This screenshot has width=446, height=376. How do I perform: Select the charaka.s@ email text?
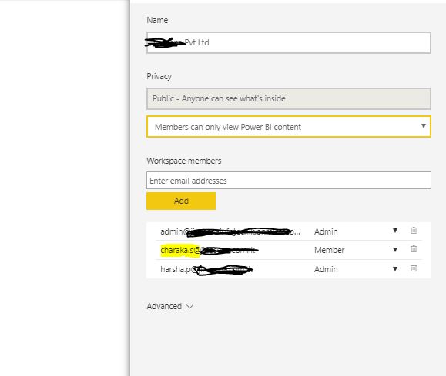(209, 250)
